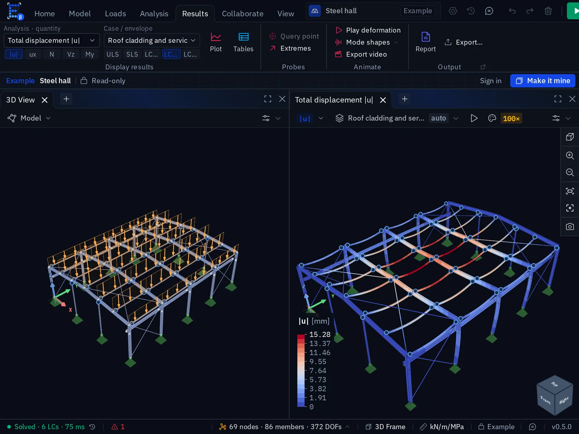
Task: Select the 3D View panel tab
Action: 21,100
